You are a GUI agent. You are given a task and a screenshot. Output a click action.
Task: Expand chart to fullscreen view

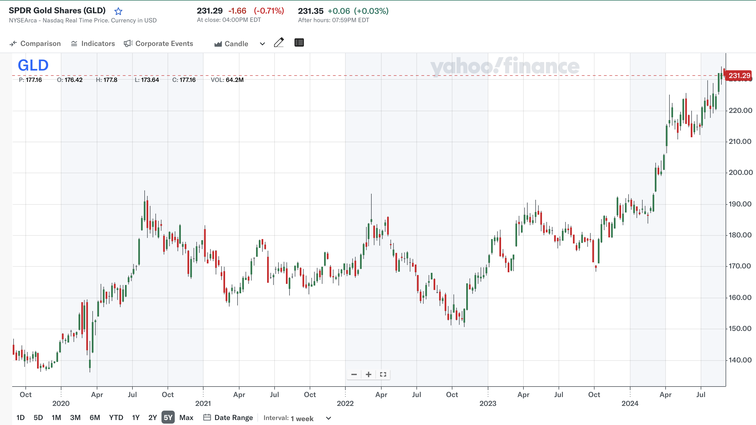[383, 374]
